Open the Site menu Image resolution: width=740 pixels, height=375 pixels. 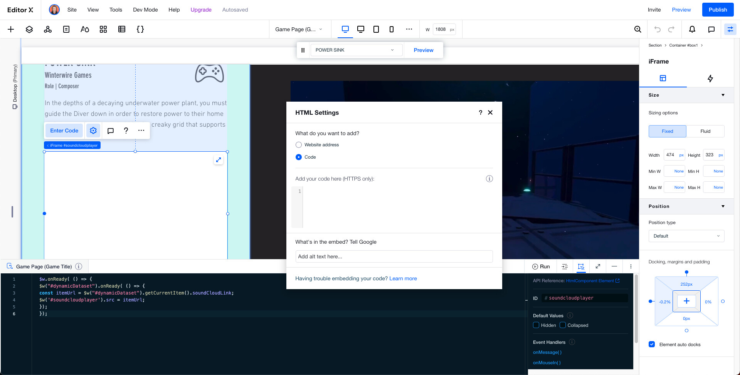tap(72, 10)
